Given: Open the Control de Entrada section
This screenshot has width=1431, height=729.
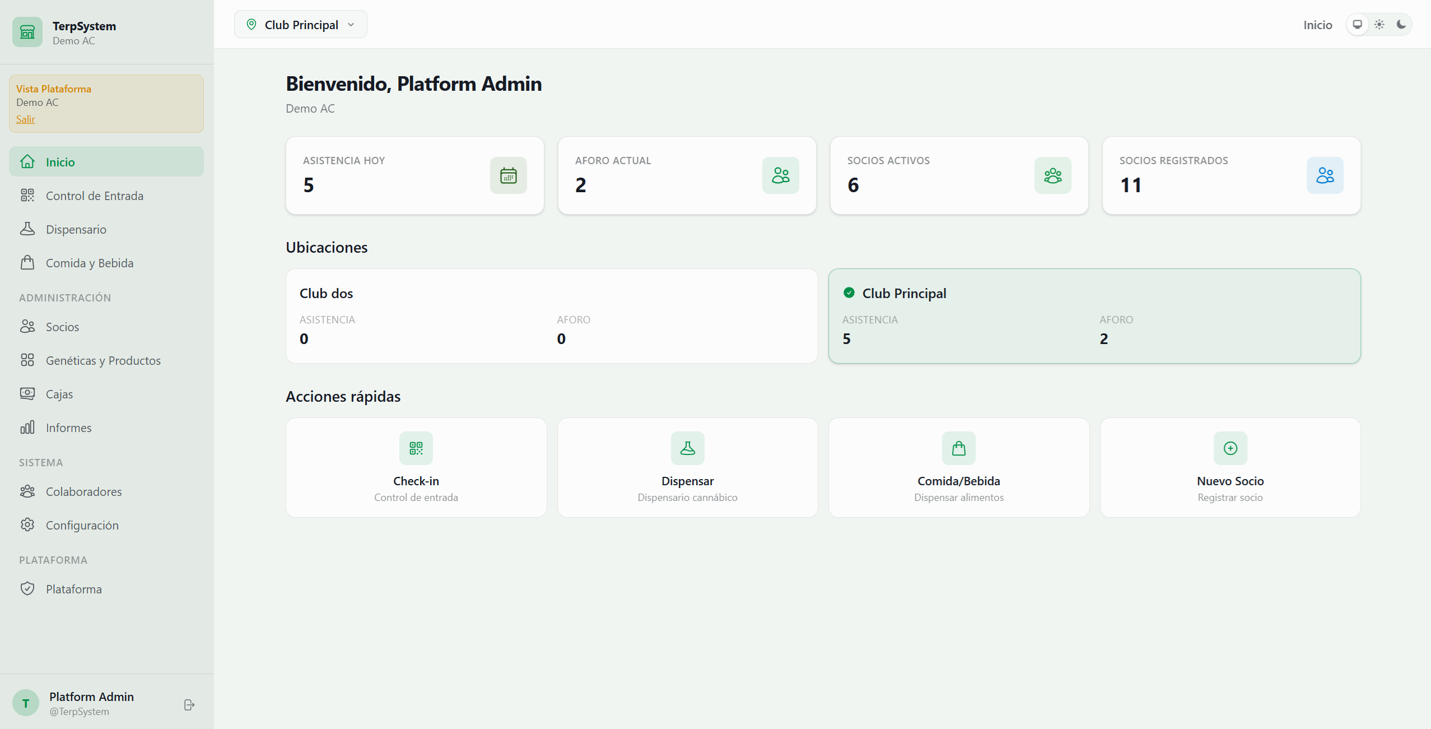Looking at the screenshot, I should [94, 196].
